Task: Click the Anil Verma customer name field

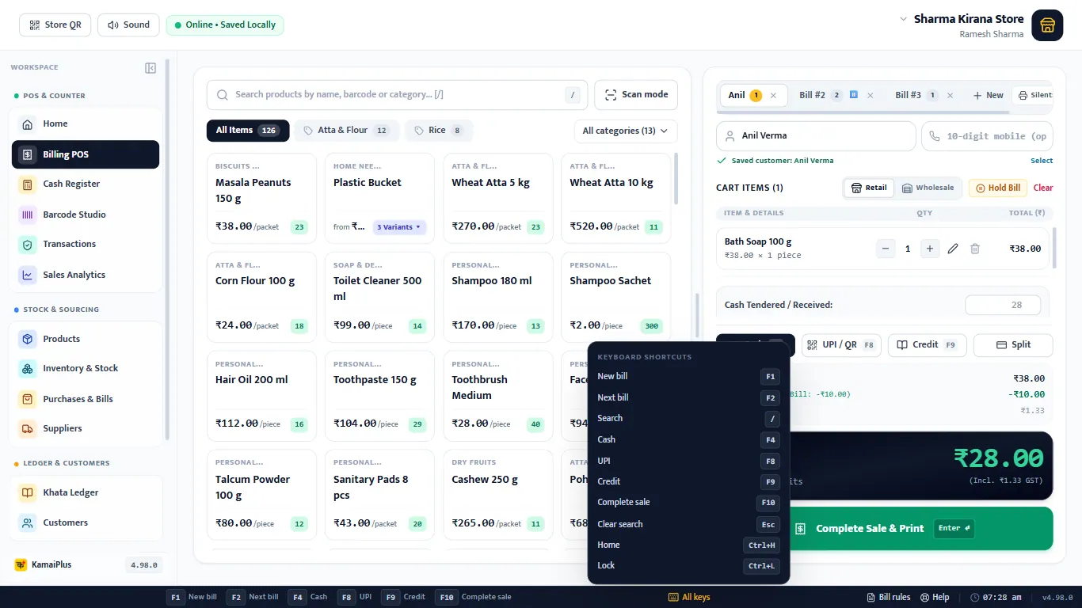Action: (816, 136)
